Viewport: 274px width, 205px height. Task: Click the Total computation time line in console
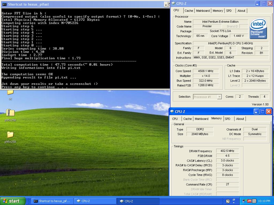click(x=57, y=65)
